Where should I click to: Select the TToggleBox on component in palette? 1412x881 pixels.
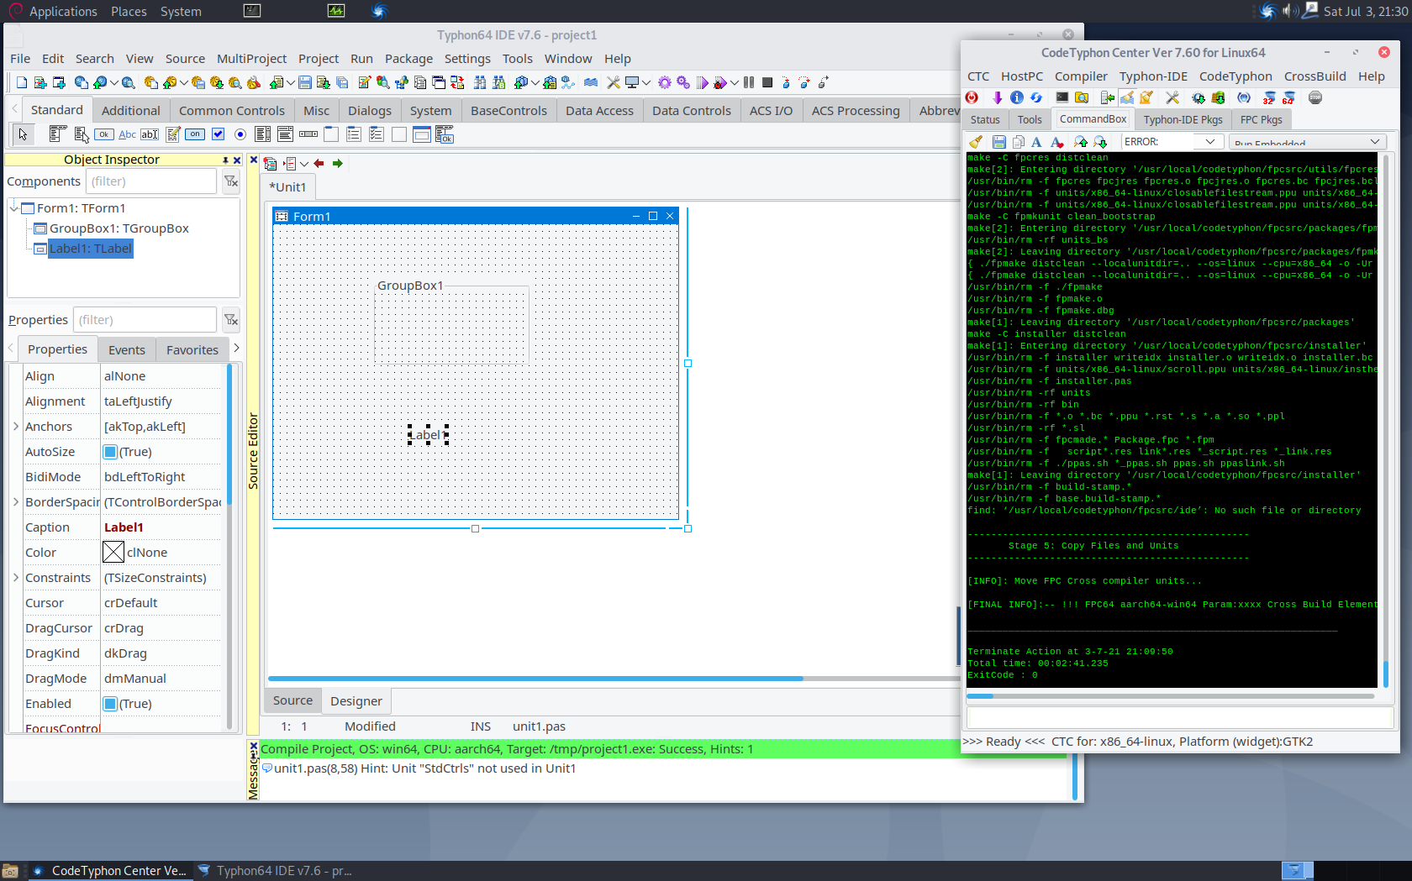[x=195, y=134]
